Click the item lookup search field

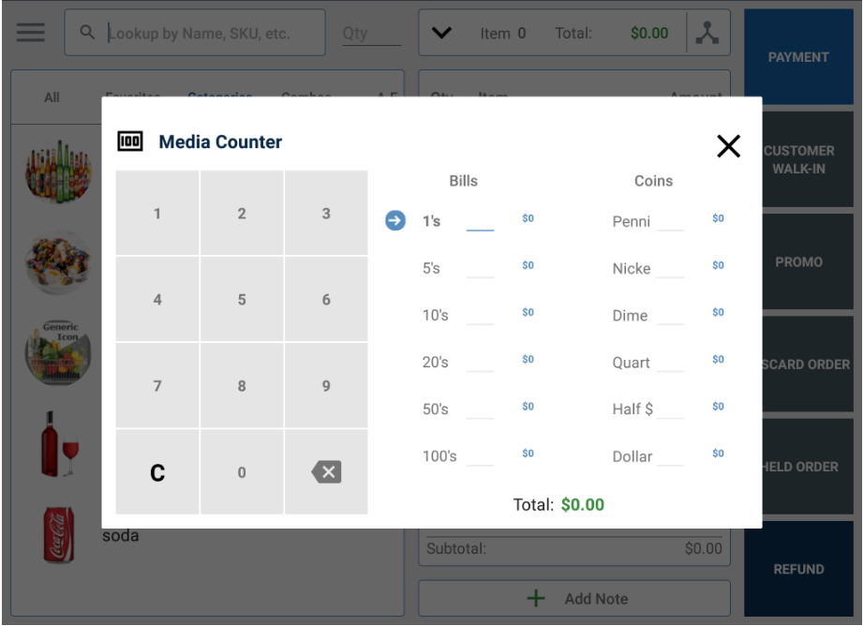coord(211,34)
